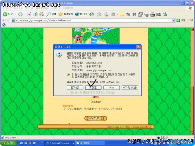Click the Stop loading icon (red X page)
Image resolution: width=195 pixels, height=146 pixels.
[29, 14]
